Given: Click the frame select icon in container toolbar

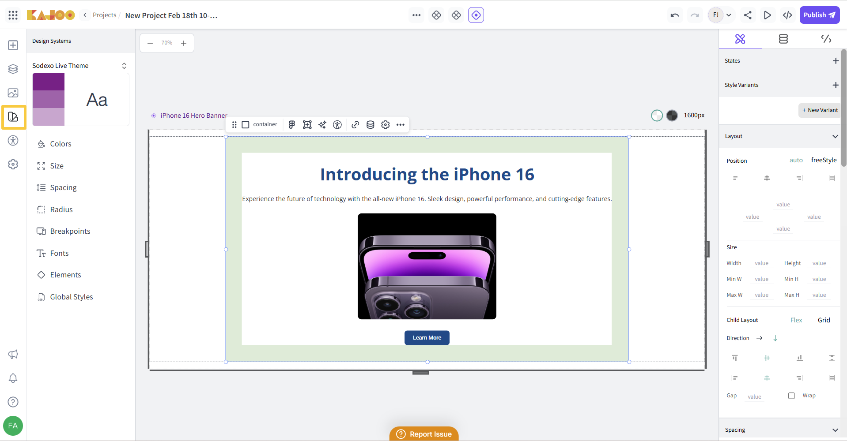Looking at the screenshot, I should [307, 125].
